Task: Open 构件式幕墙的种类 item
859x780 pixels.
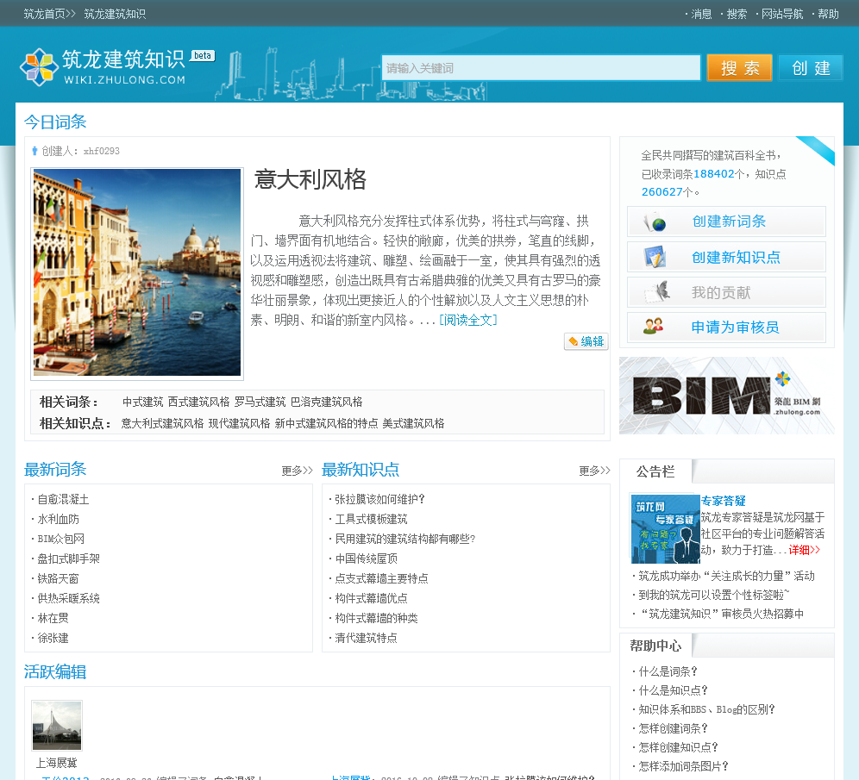Action: click(376, 619)
